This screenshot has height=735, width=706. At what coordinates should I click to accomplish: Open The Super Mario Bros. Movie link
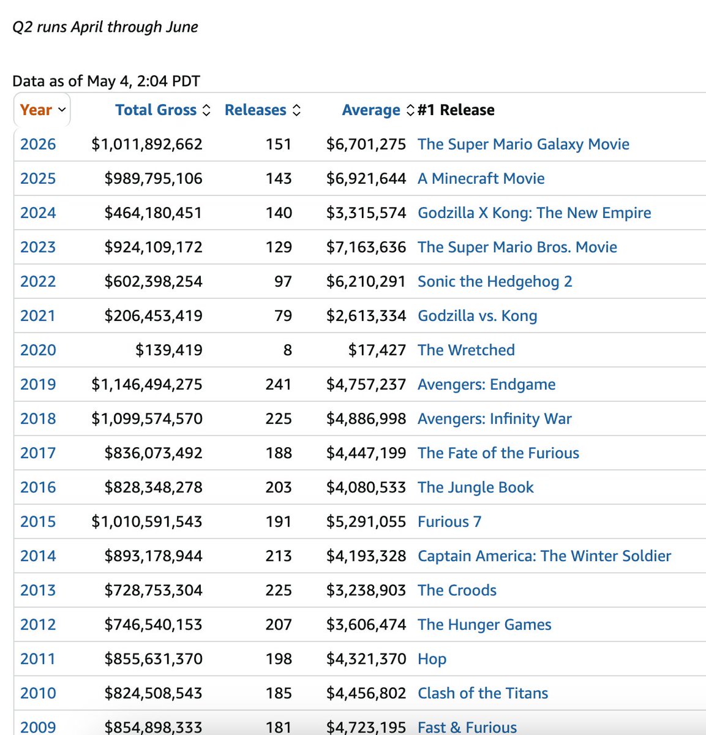click(517, 247)
